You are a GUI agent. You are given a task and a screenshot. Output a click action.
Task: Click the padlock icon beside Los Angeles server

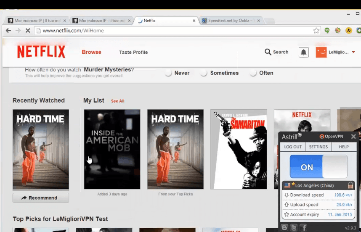coord(350,185)
